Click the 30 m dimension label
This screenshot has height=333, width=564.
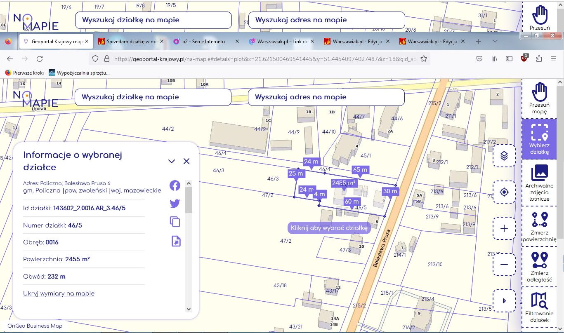click(x=390, y=191)
